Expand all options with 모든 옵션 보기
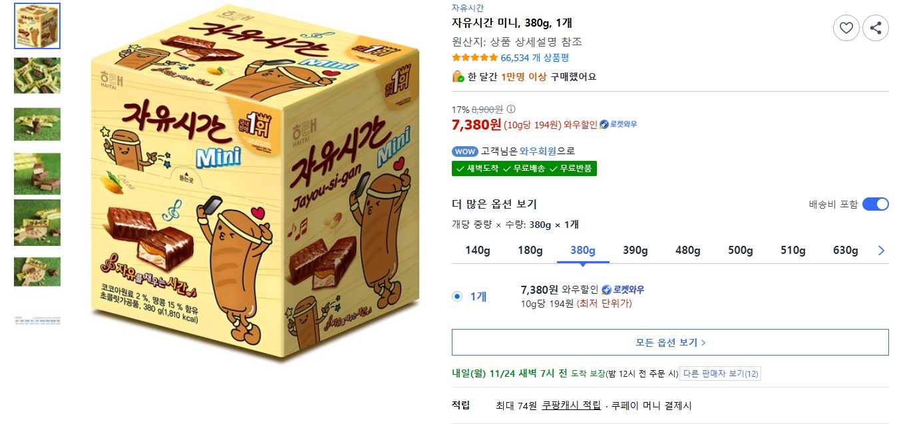 click(x=670, y=342)
